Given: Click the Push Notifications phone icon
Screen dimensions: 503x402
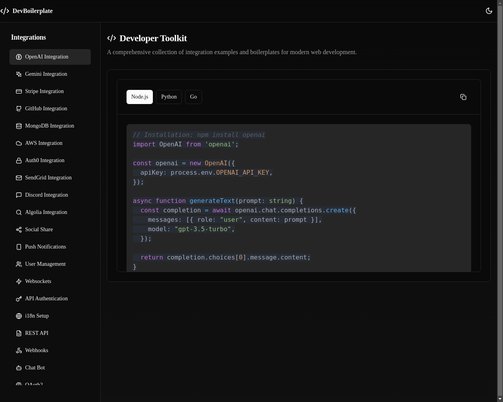Looking at the screenshot, I should 19,247.
